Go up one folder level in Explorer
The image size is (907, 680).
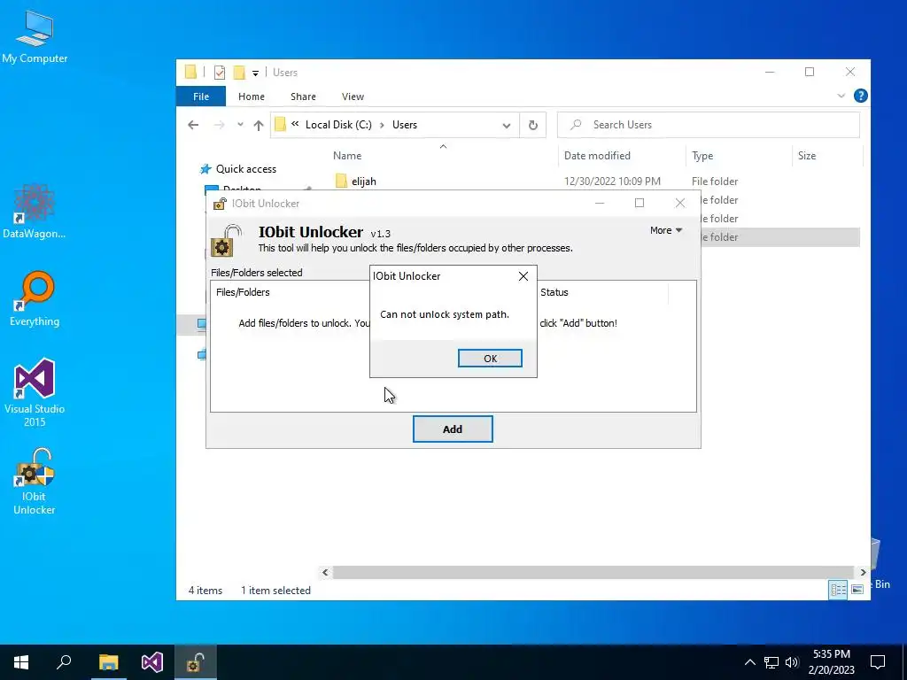click(x=259, y=125)
